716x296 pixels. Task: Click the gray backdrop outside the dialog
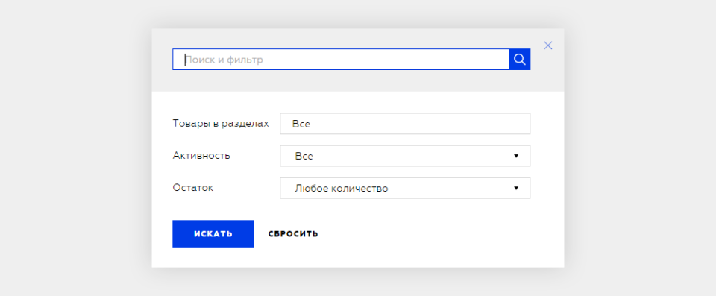[x=73, y=146]
